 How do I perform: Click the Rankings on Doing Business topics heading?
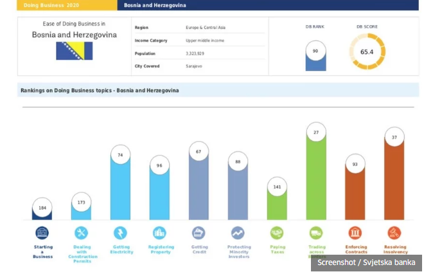click(100, 91)
